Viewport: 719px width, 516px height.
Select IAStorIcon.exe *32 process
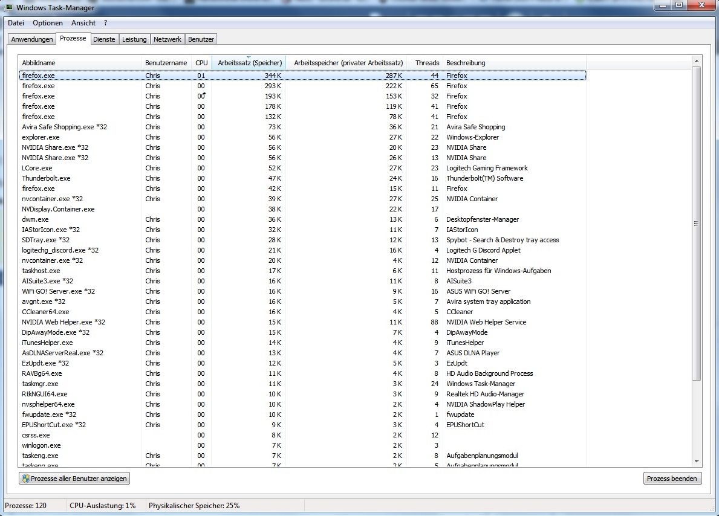302,230
